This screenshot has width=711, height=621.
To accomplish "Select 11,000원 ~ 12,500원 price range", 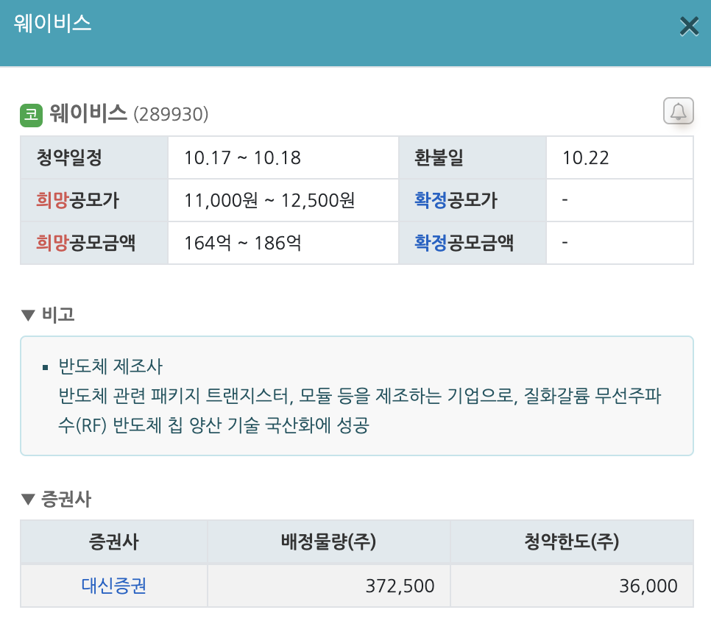I will click(x=269, y=200).
